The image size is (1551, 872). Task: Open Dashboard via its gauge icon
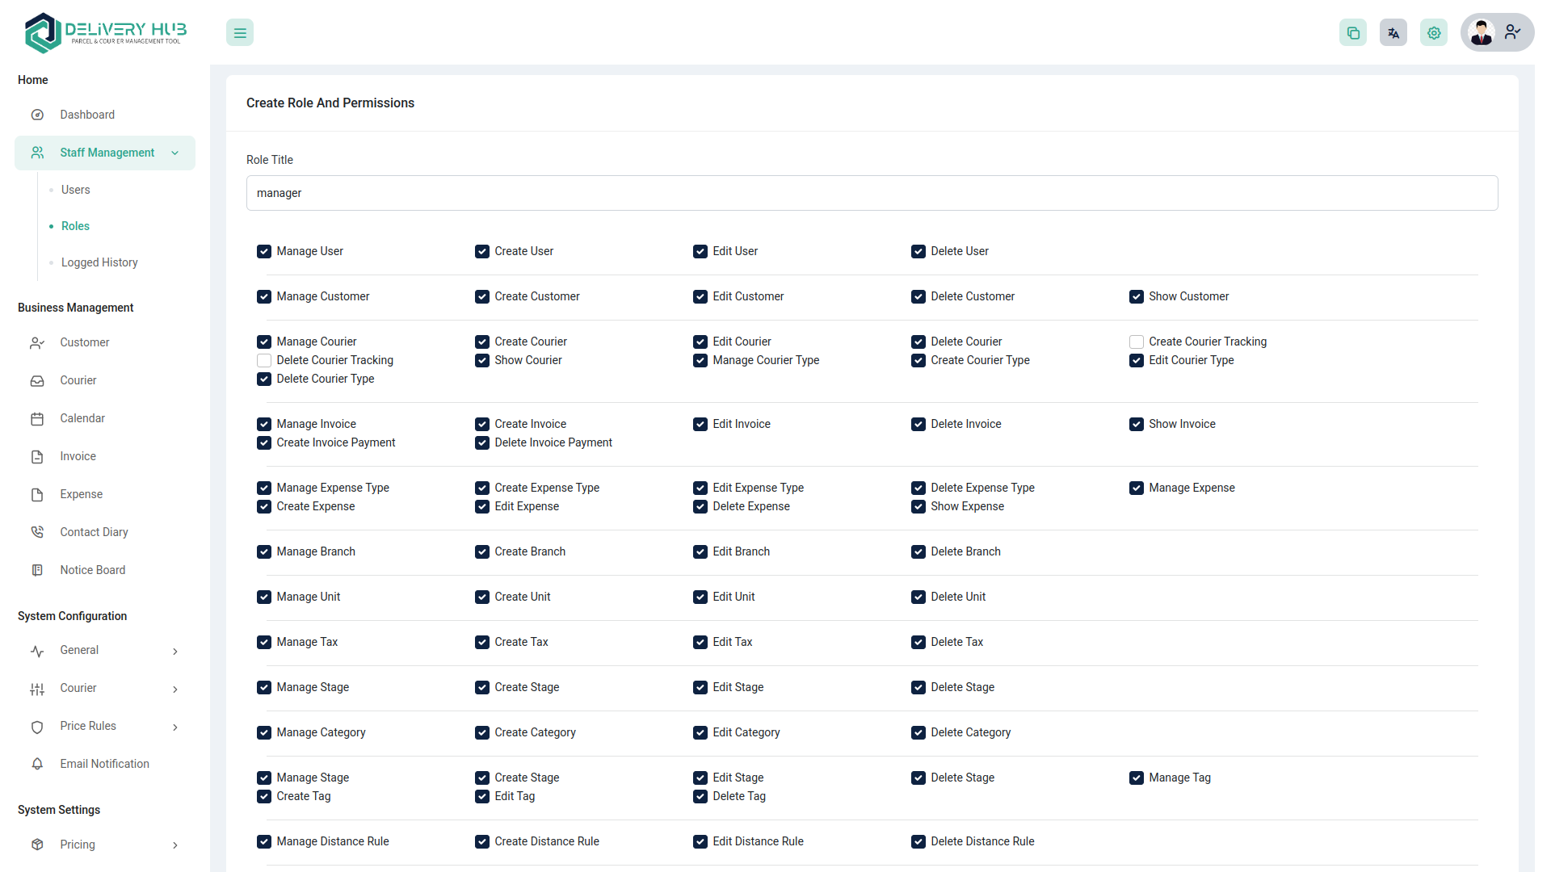coord(37,115)
